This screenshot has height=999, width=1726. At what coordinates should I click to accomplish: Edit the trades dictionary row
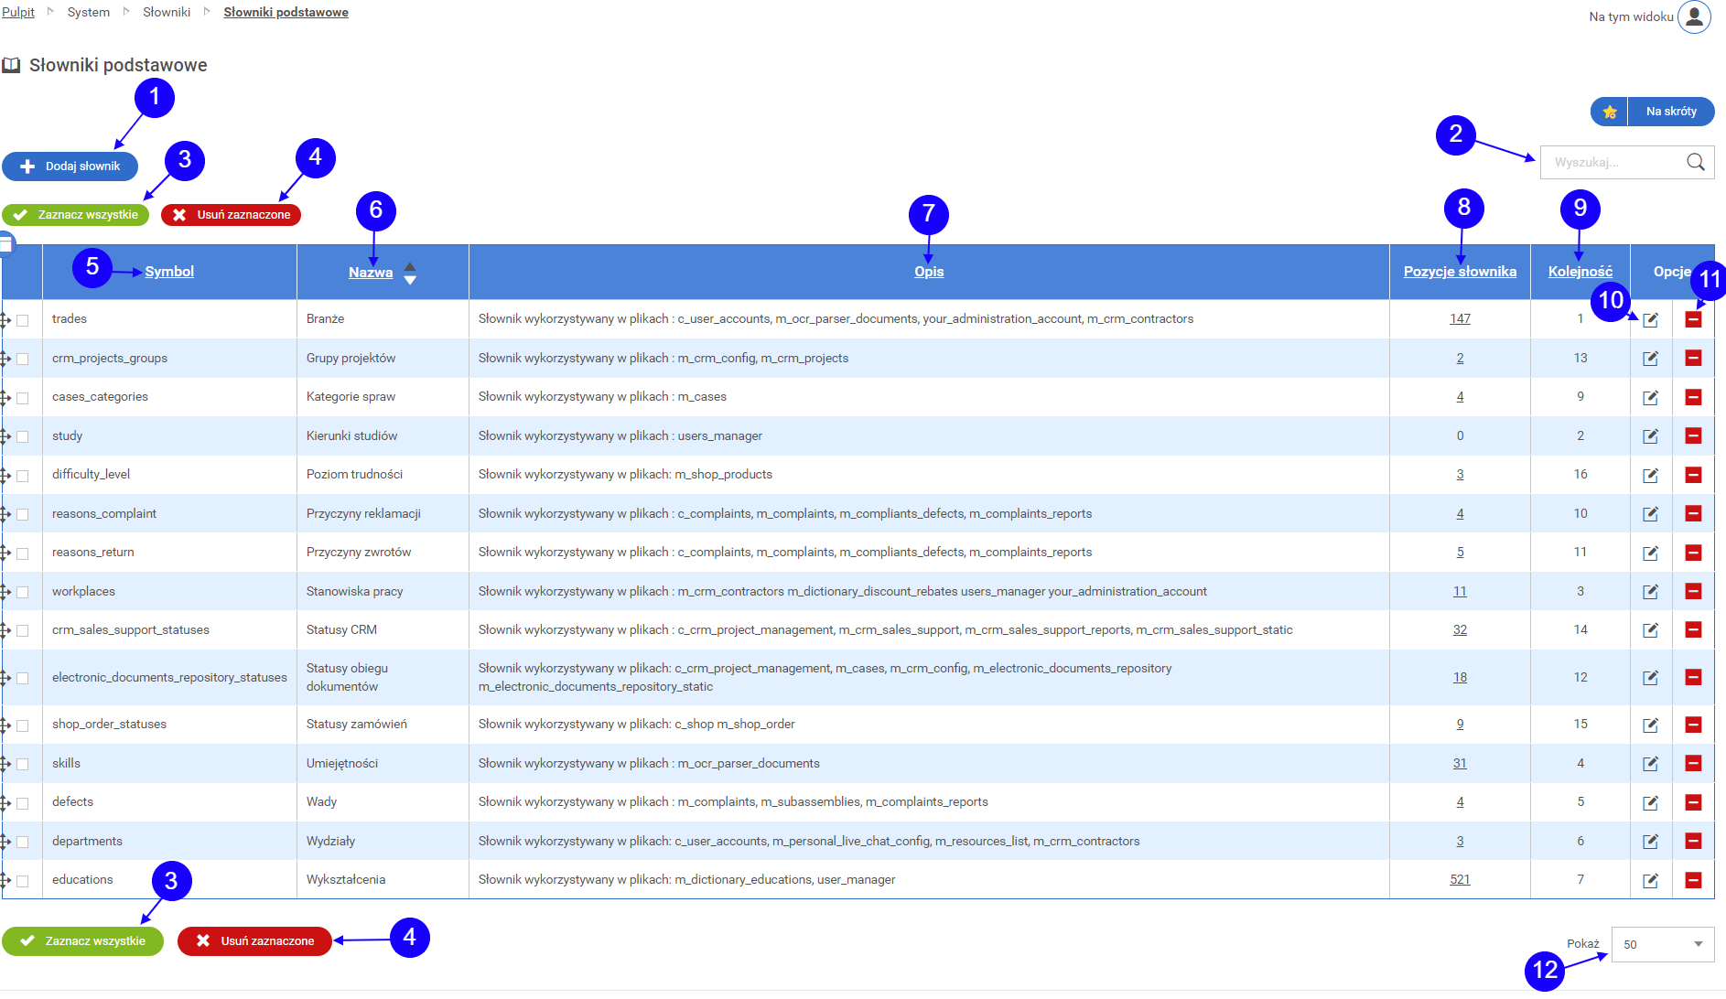pos(1650,319)
